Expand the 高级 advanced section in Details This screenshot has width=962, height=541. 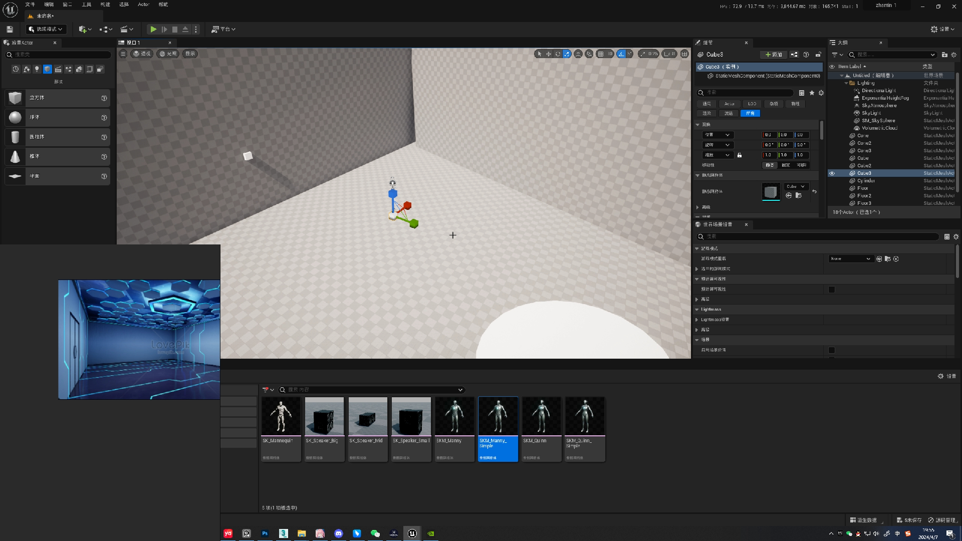point(697,207)
